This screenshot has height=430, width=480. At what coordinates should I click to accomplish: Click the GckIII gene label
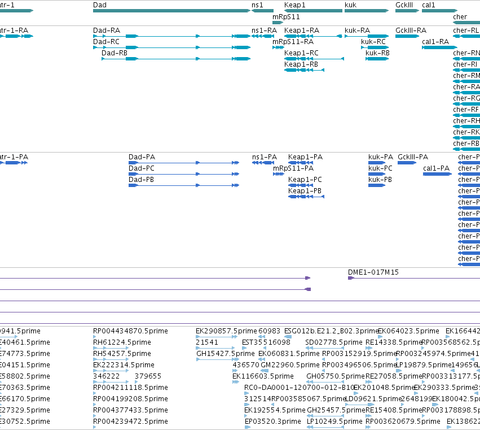[x=404, y=5]
